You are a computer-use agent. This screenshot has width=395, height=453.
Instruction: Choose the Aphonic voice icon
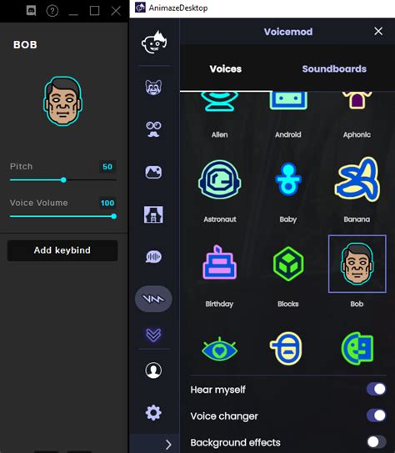click(x=357, y=101)
